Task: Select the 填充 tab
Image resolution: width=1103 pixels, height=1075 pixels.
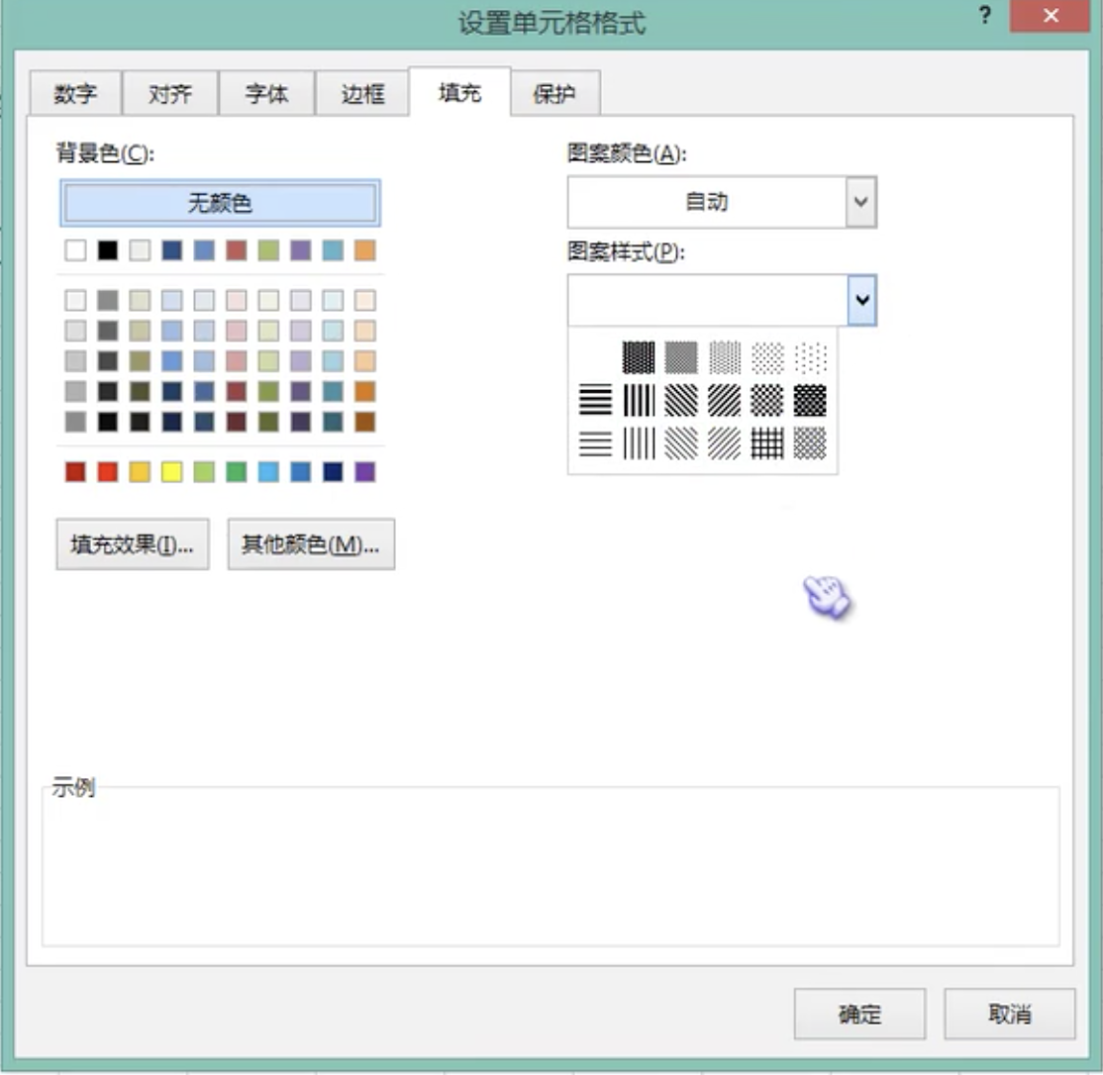Action: pos(459,92)
